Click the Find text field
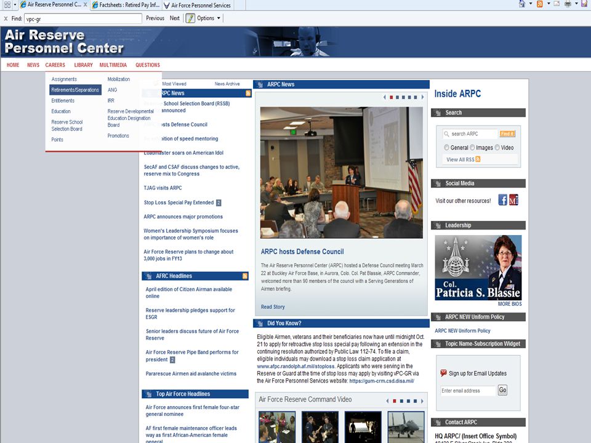 pyautogui.click(x=83, y=18)
